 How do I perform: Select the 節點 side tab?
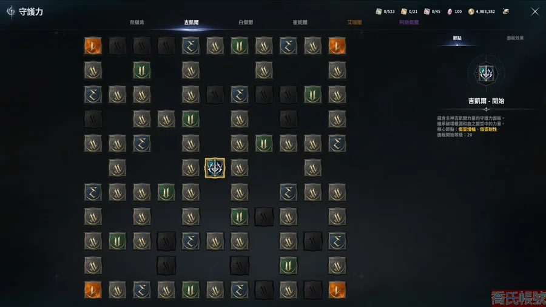[457, 38]
